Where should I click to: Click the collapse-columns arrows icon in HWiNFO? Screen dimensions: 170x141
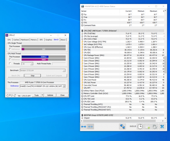tap(90, 126)
